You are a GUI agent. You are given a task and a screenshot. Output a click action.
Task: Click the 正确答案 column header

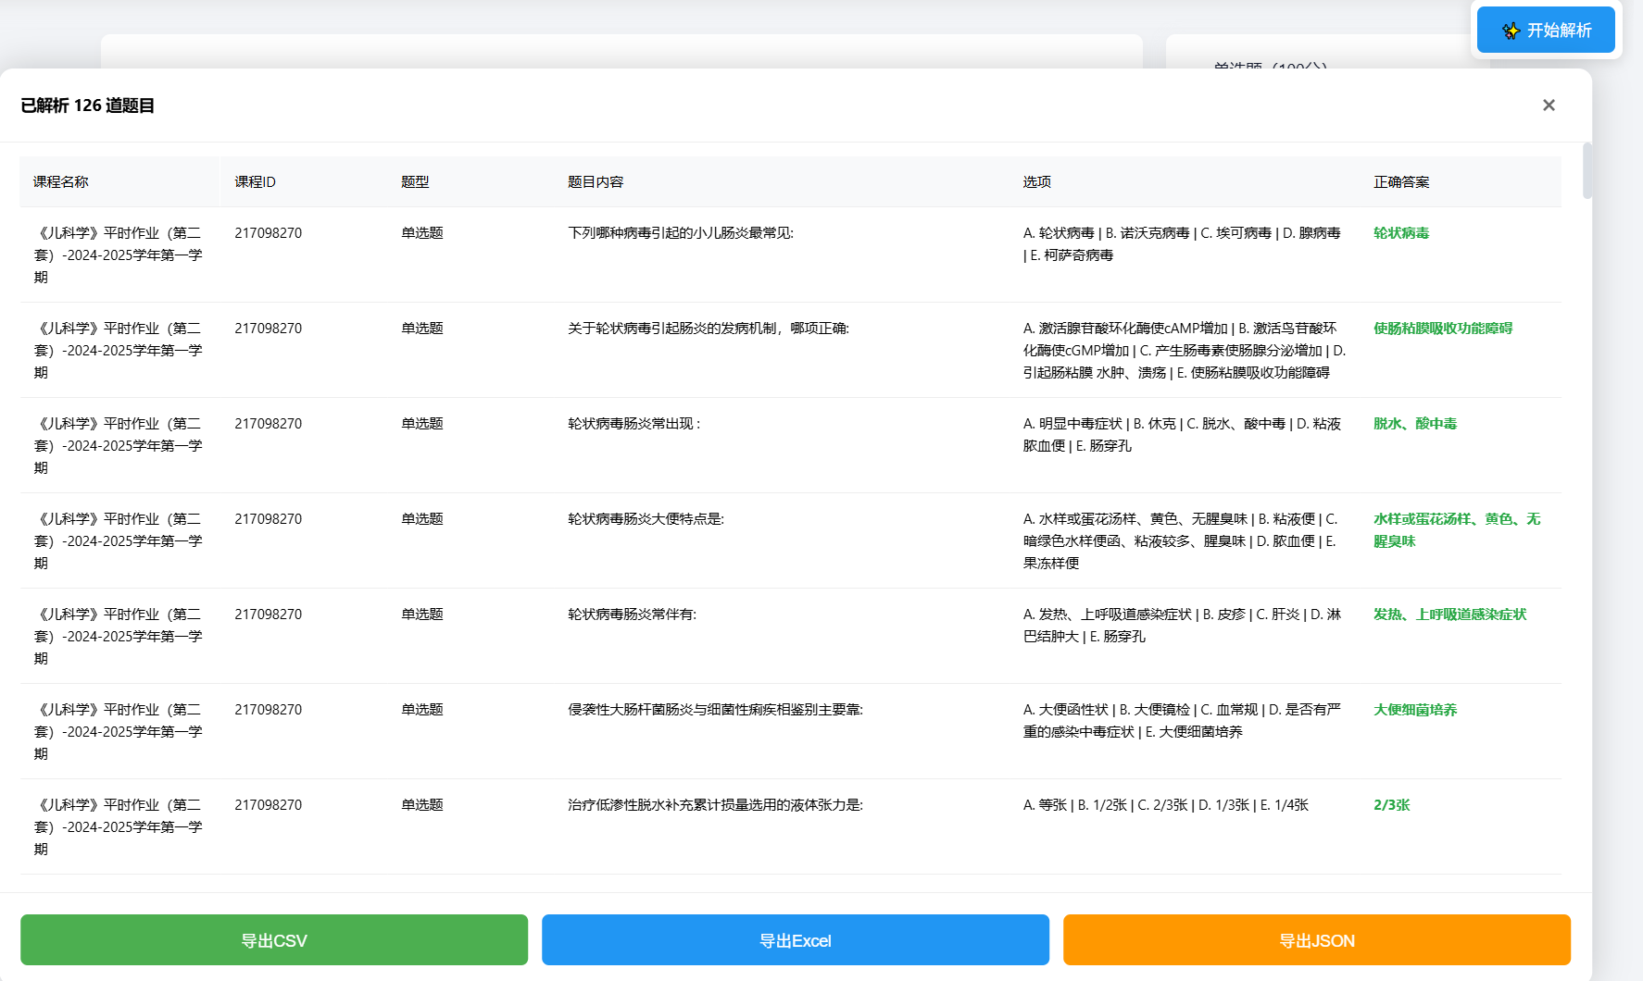[1401, 182]
